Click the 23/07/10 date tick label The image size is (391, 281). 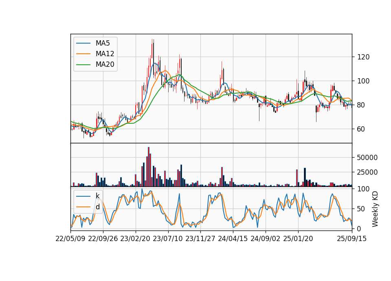tap(168, 239)
